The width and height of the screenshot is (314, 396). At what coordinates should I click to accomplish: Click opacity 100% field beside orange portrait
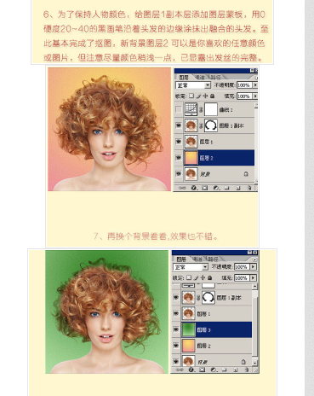pyautogui.click(x=244, y=85)
